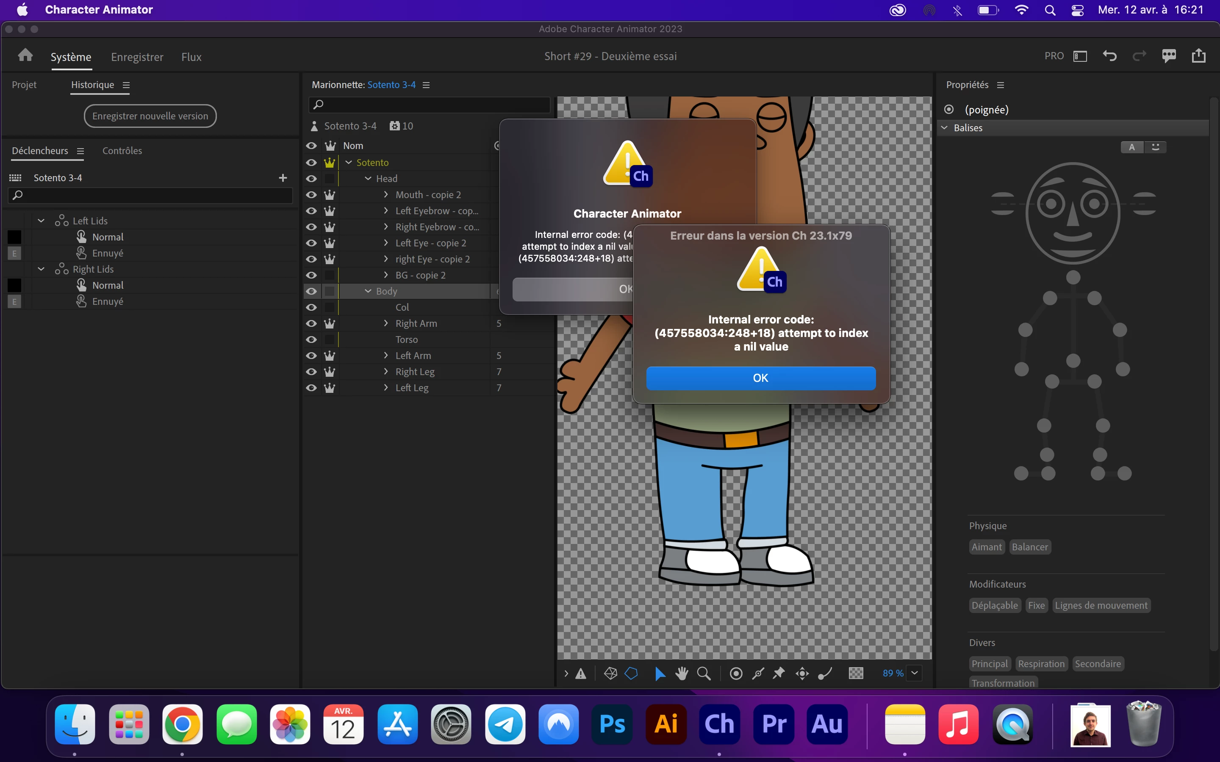This screenshot has width=1220, height=762.
Task: Pick the Pin tool
Action: 779,673
